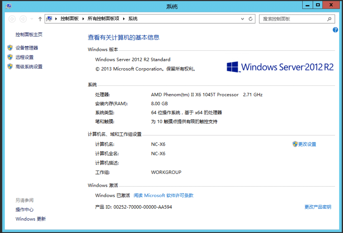
Task: Click the back navigation arrow
Action: point(12,19)
